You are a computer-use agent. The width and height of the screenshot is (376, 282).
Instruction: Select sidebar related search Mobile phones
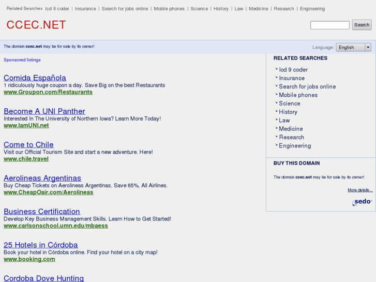point(298,95)
